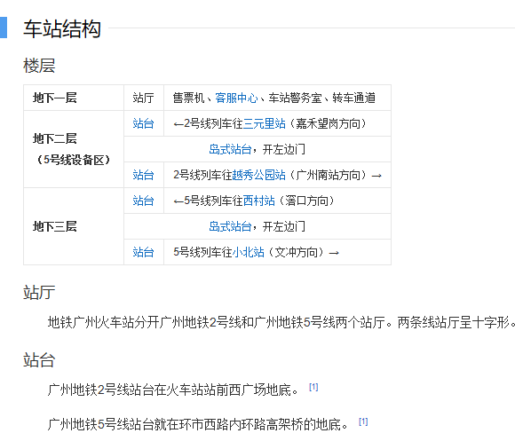Click the (广州南站方向) text
Viewport: 515px width, 441px height.
click(x=329, y=175)
